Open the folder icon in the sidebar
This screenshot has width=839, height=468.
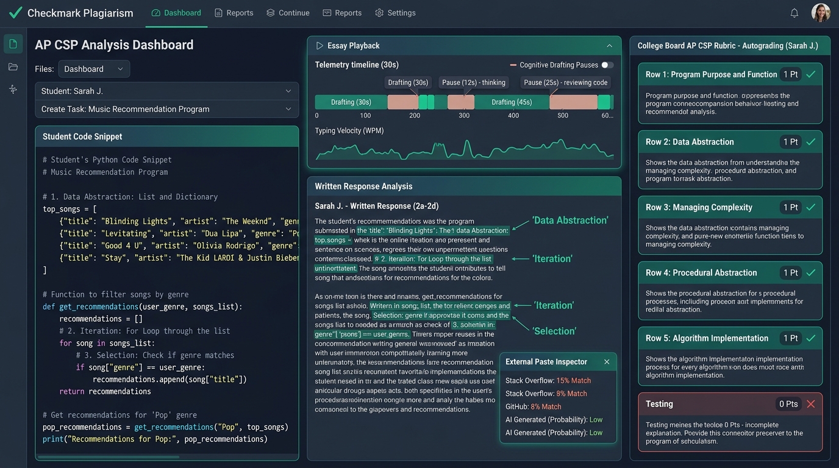13,66
